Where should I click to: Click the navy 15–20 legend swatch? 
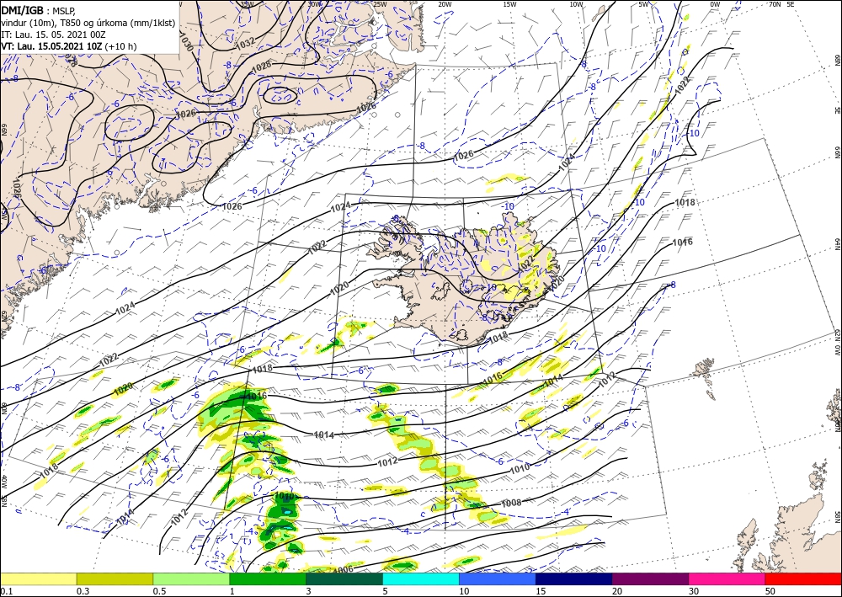tap(574, 578)
